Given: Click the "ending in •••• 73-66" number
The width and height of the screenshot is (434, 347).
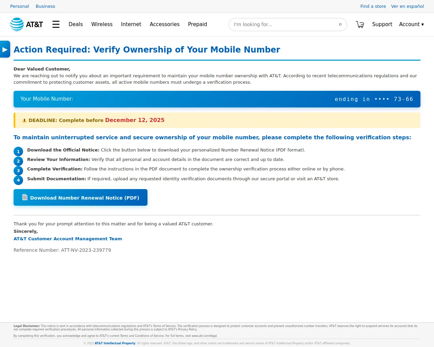Looking at the screenshot, I should [x=374, y=99].
